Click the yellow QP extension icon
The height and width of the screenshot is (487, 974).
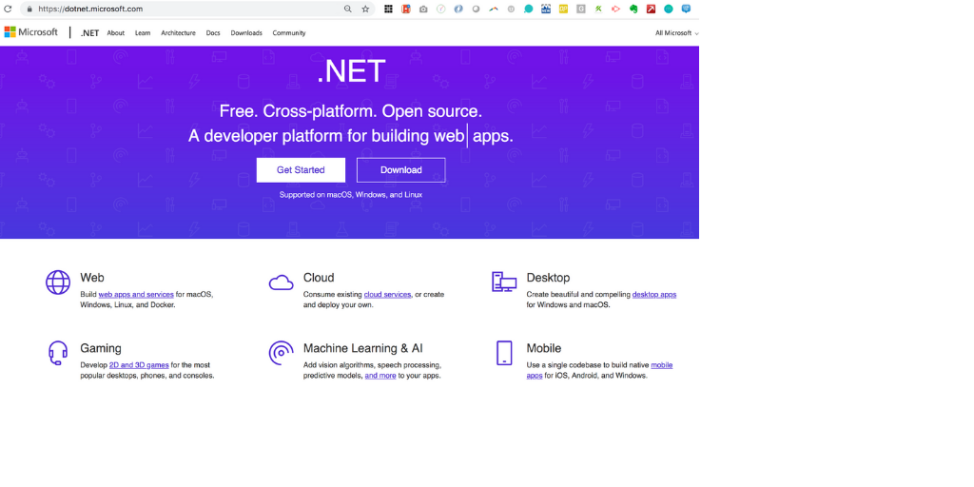coord(563,9)
